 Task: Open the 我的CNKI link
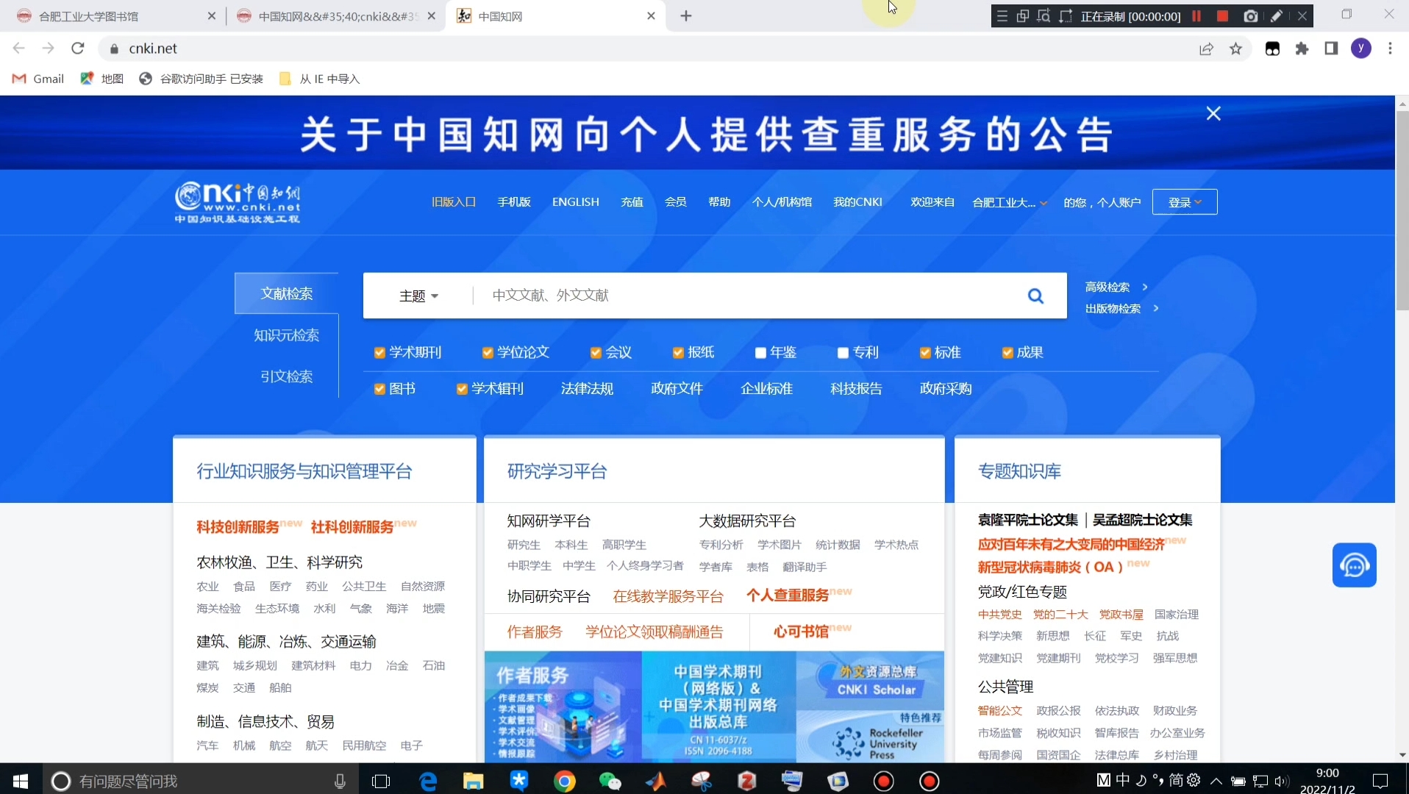[x=857, y=202]
